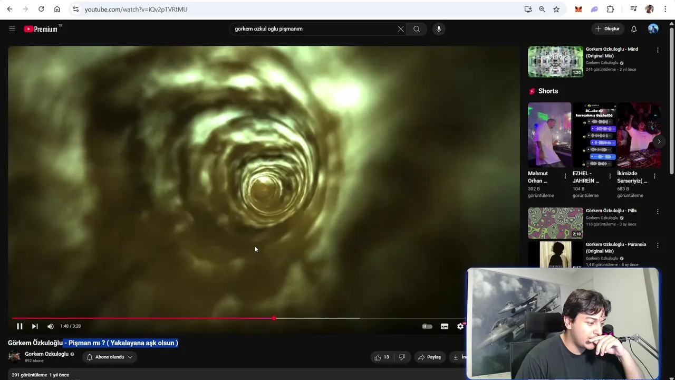Open Gorkem Ozkuloglu channel avatar

[x=14, y=357]
